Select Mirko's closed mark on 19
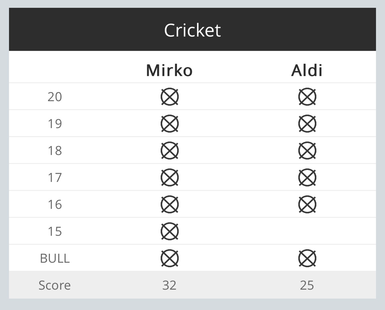 [169, 123]
